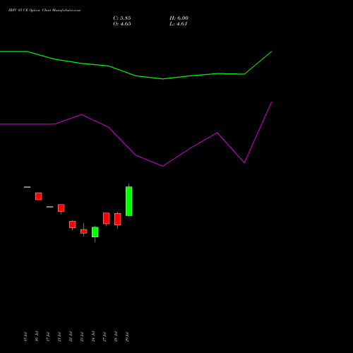Click the green indicator line's right end peak
Image resolution: width=353 pixels, height=353 pixels.
coord(271,52)
